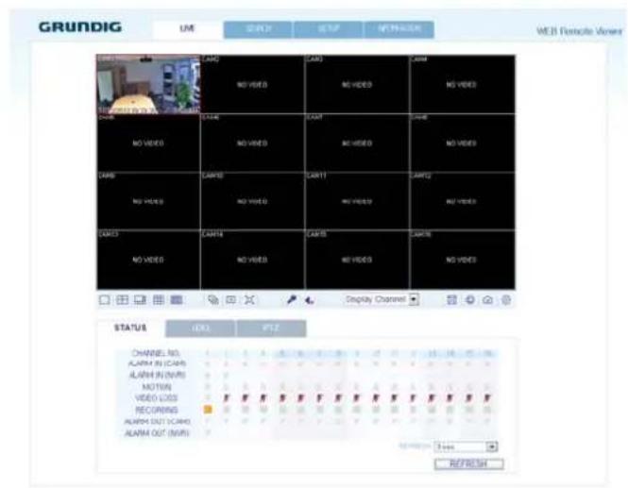Viewport: 628px width, 488px height.
Task: Select the CAM4 no-video tile
Action: point(463,84)
